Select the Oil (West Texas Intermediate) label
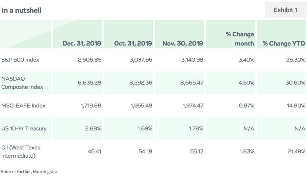Screen dimensions: 307x176 20,152
